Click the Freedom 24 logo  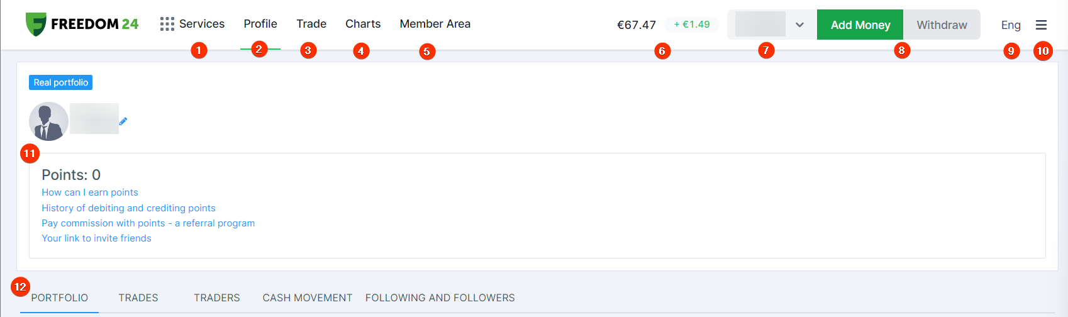[82, 24]
